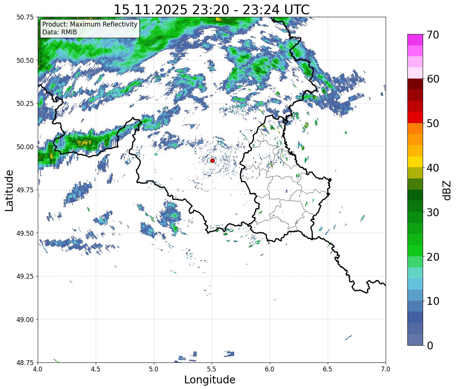Select the yellow colorbar swatch above 40

(x=415, y=162)
